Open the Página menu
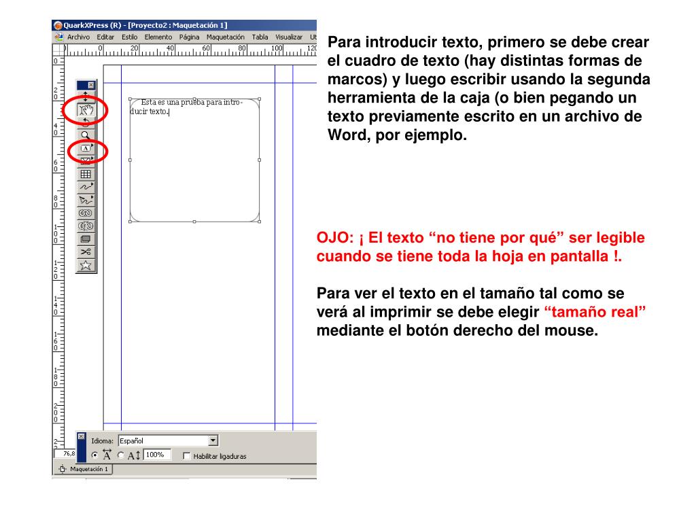This screenshot has width=696, height=522. point(189,37)
